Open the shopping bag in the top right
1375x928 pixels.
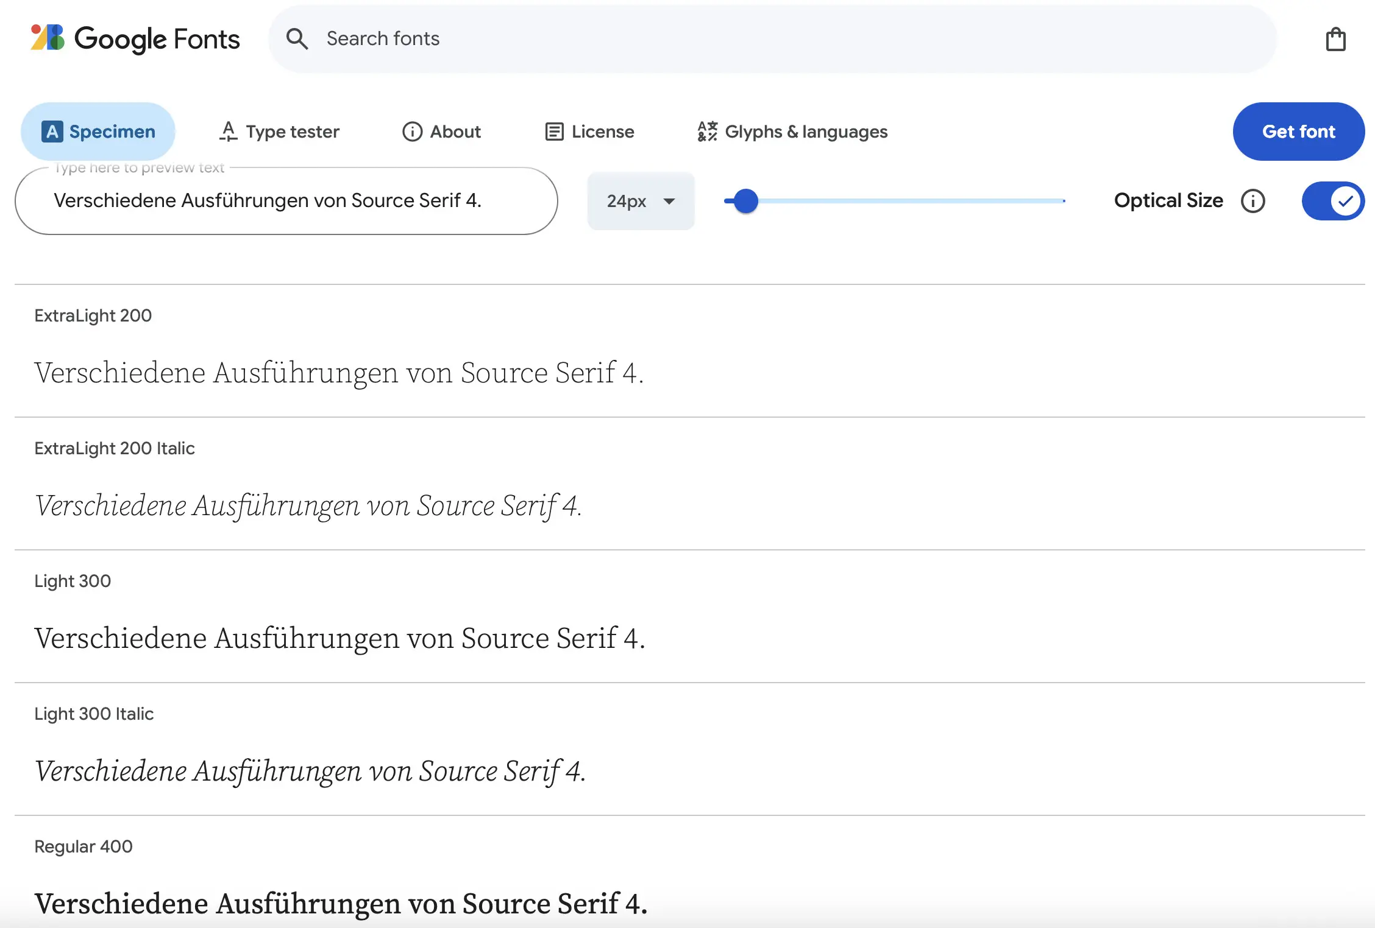tap(1336, 39)
